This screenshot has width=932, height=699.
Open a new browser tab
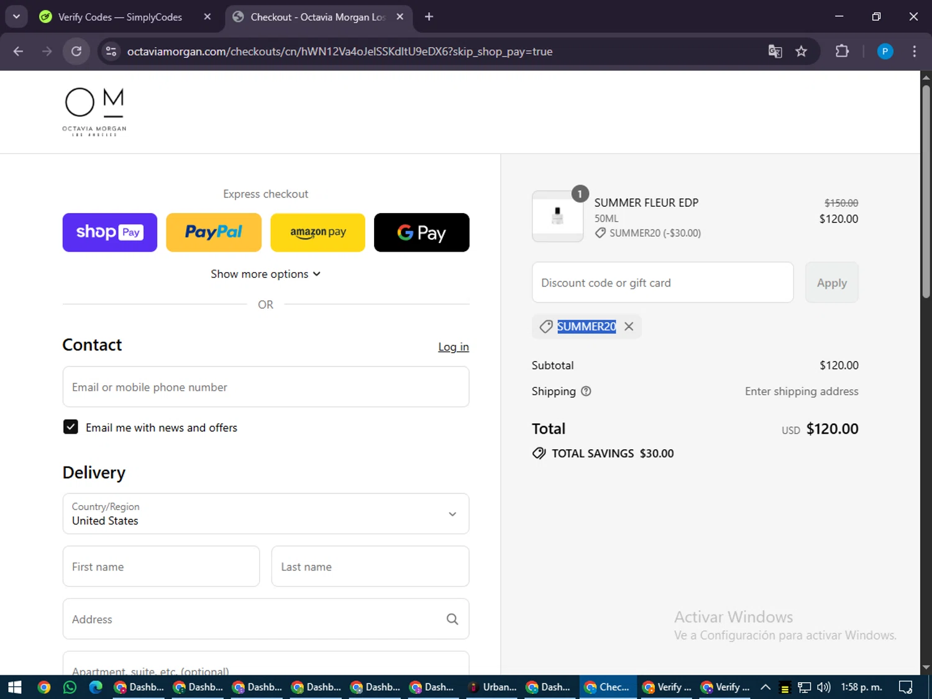[429, 17]
